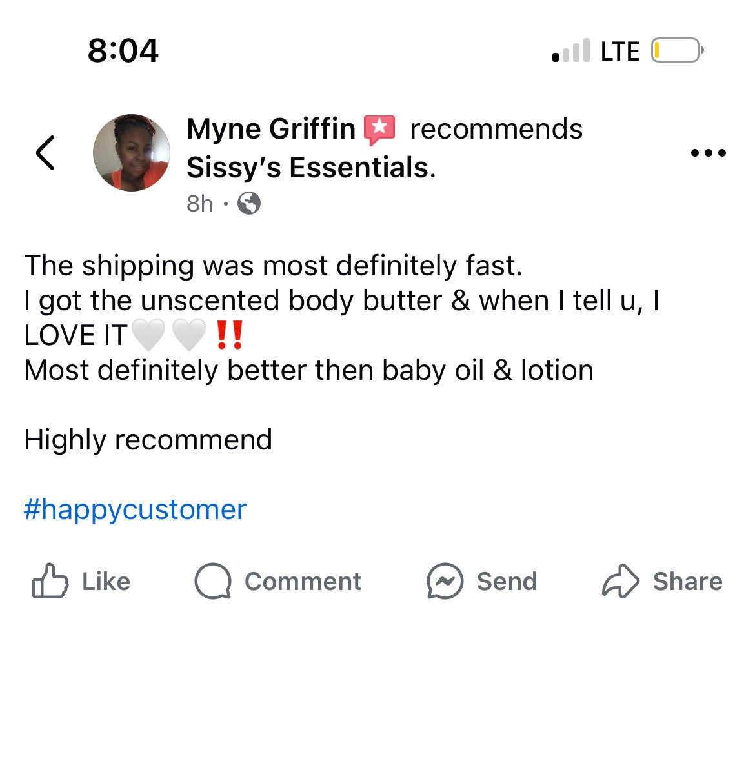The height and width of the screenshot is (768, 755).
Task: Tap the 8h post timestamp
Action: click(x=199, y=204)
